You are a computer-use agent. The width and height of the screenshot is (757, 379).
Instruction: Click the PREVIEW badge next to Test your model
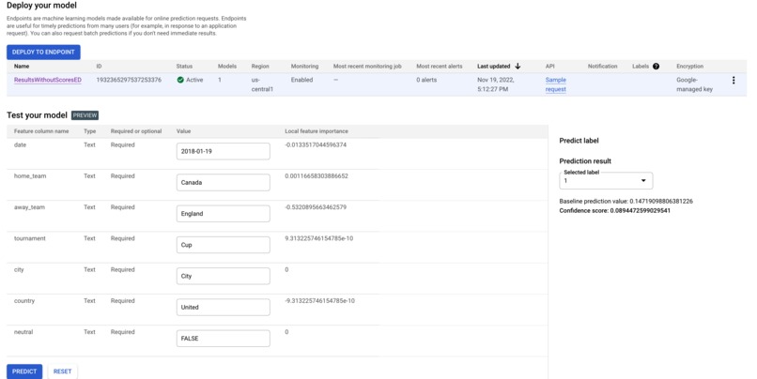(x=85, y=115)
